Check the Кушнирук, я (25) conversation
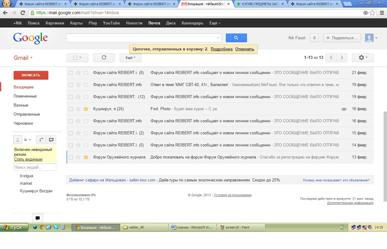The width and height of the screenshot is (387, 249). [x=70, y=109]
